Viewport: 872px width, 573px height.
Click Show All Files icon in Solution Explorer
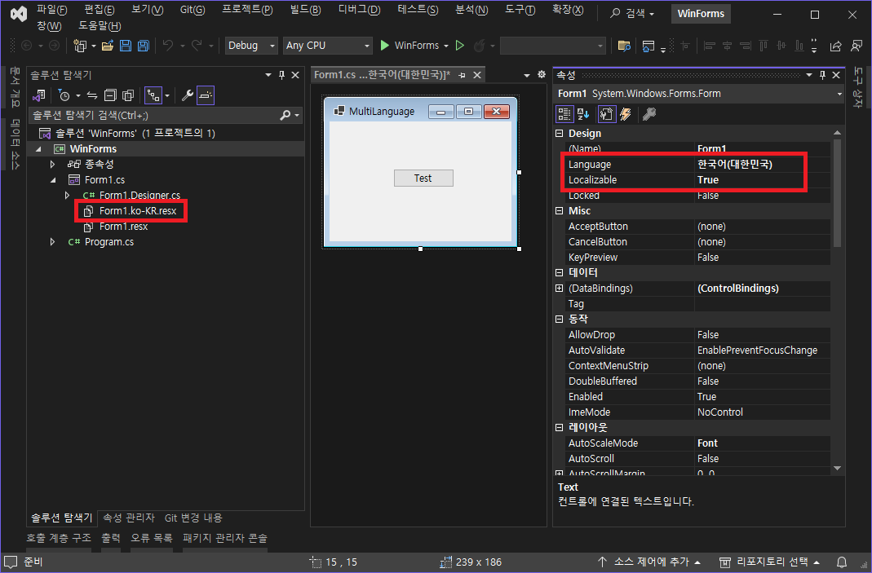128,95
